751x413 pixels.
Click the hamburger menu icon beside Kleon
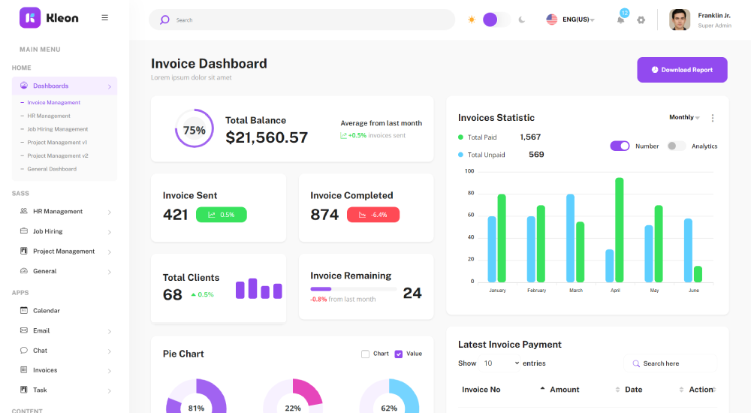pos(104,17)
